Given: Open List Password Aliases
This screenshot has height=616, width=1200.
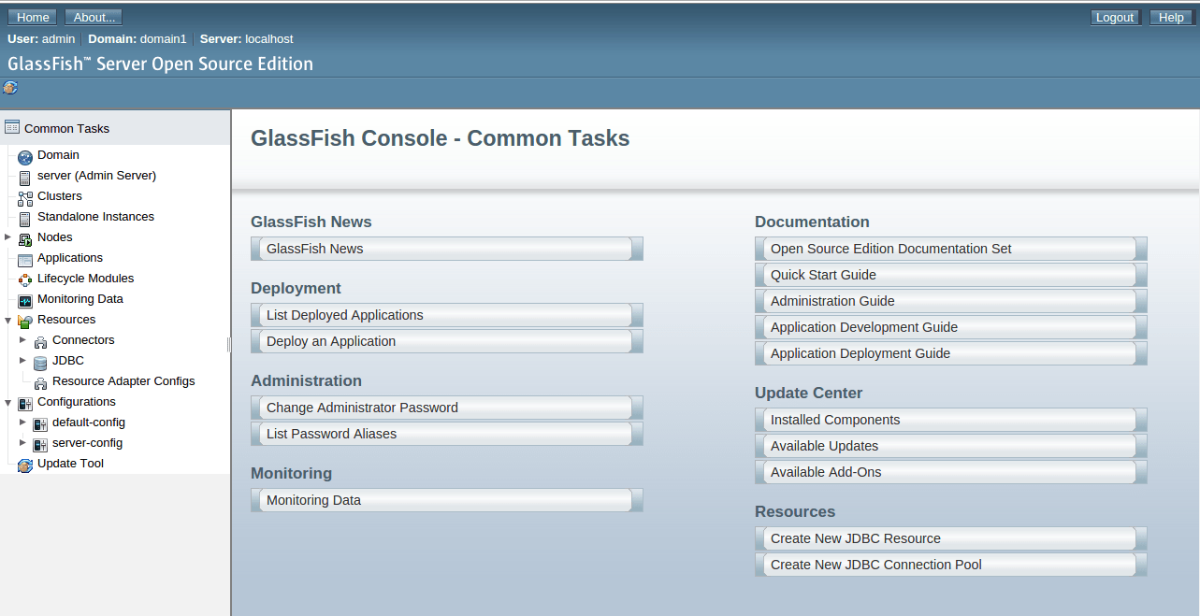Looking at the screenshot, I should tap(447, 434).
